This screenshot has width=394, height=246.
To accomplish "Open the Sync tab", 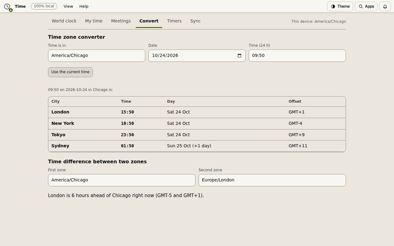I will tap(195, 21).
